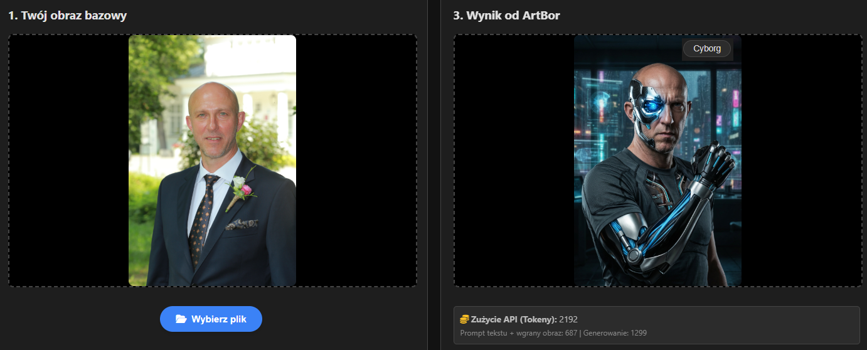Select the token count value 2192
This screenshot has height=350, width=867.
coord(568,319)
